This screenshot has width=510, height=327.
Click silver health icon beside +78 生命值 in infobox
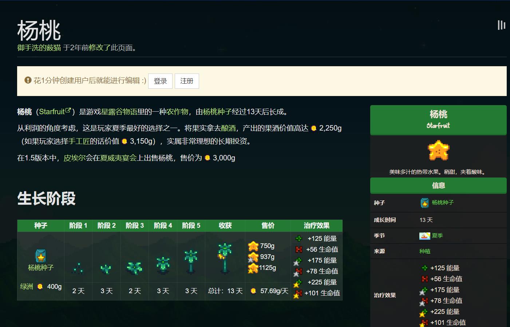424,302
